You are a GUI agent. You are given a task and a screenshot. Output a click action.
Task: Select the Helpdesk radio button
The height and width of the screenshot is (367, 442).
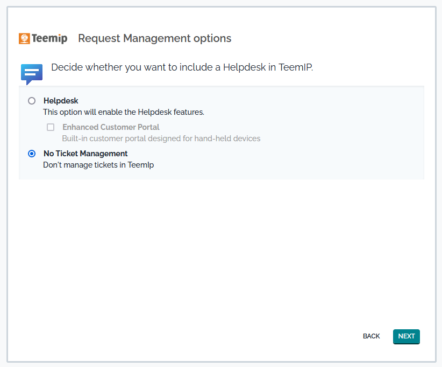click(32, 101)
